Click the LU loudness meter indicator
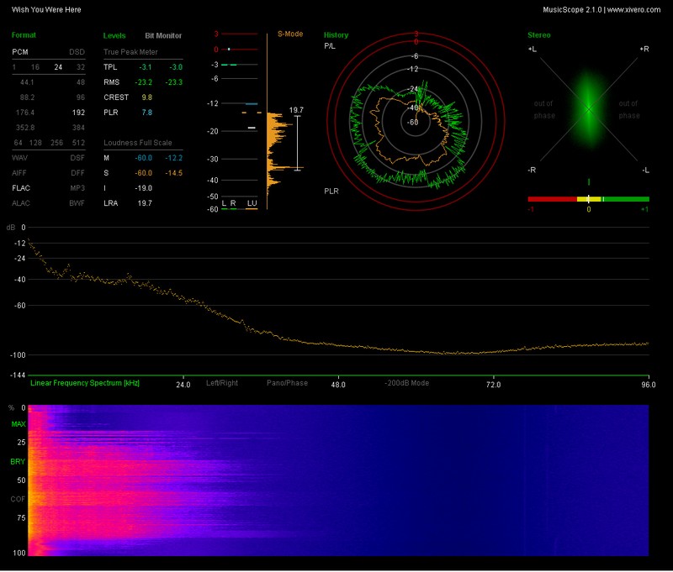This screenshot has height=572, width=673. click(x=251, y=203)
